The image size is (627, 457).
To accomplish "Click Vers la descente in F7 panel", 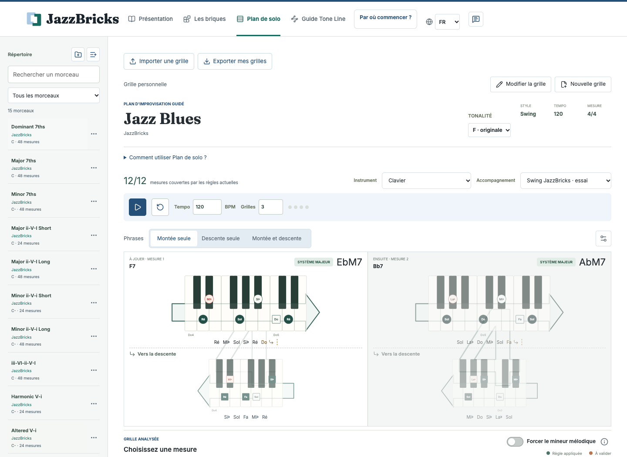I will 153,354.
